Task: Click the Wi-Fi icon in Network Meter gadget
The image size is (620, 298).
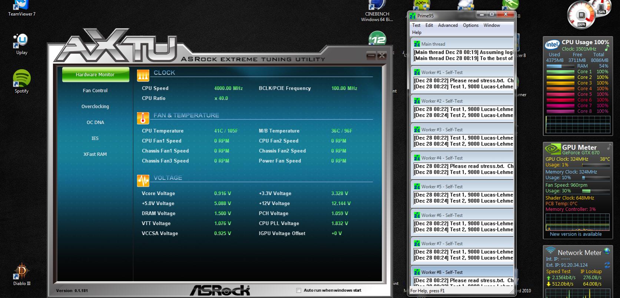Action: tap(550, 251)
